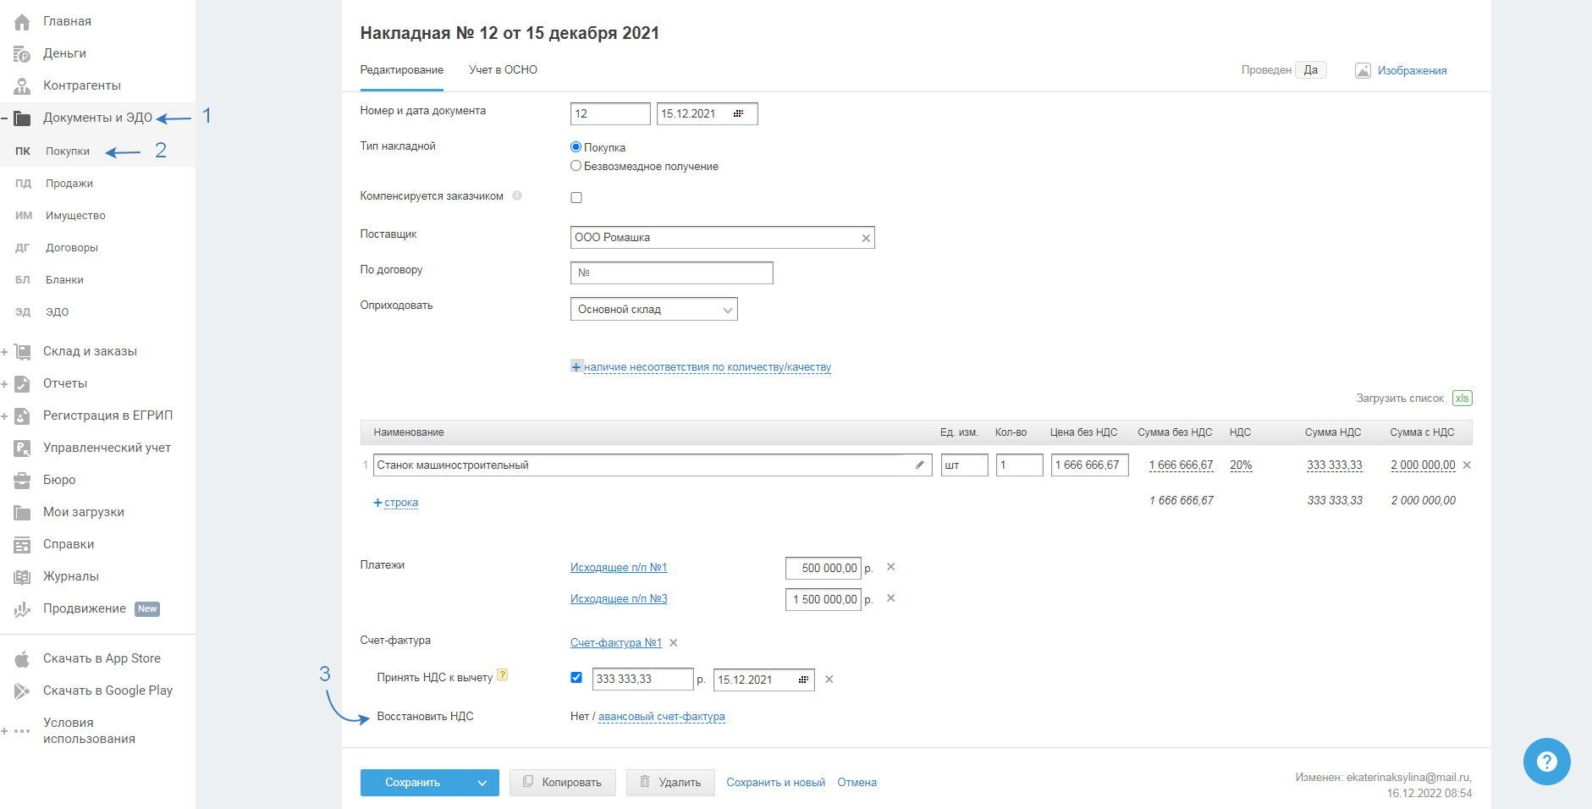Click the info icon near Компенсируется заказчиком
This screenshot has height=809, width=1592.
pos(517,195)
